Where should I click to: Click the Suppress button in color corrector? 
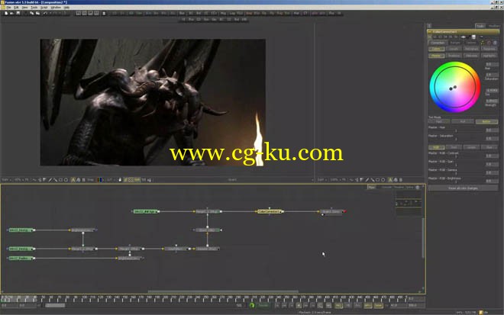point(489,49)
